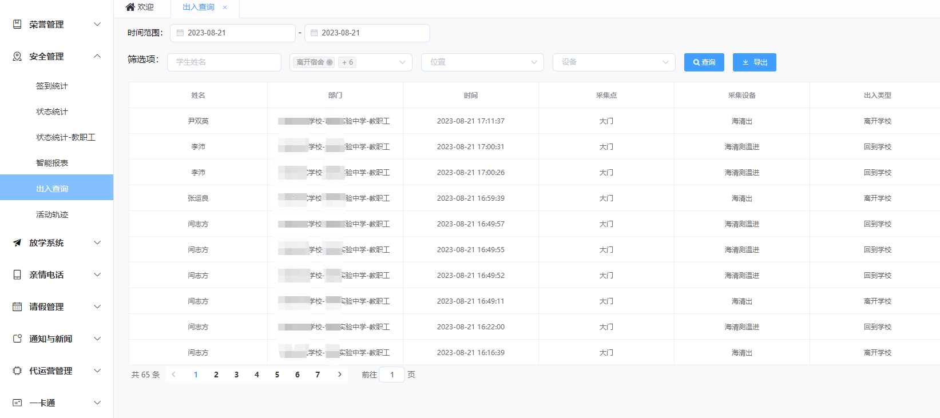Click the 荣誉管理 sidebar icon

coord(17,24)
